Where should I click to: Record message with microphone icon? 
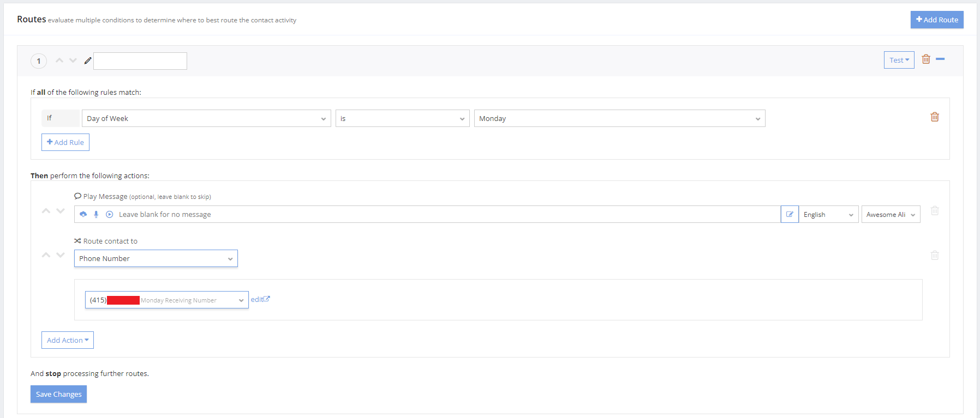pyautogui.click(x=96, y=214)
